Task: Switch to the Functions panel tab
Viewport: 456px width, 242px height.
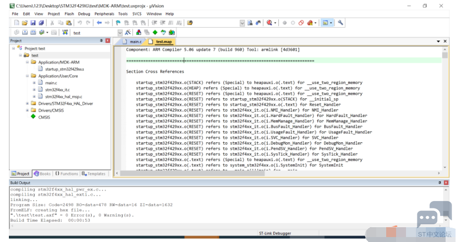Action: pos(66,173)
